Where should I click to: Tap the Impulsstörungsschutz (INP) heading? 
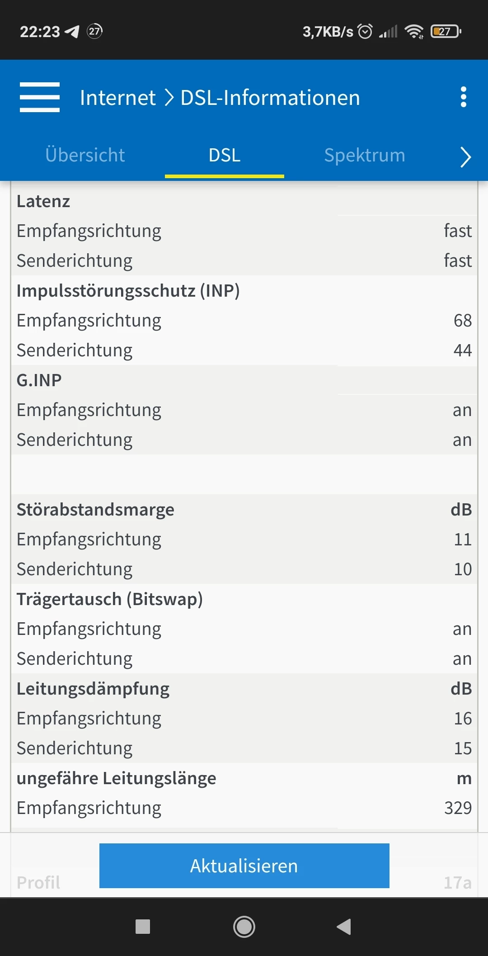[128, 291]
